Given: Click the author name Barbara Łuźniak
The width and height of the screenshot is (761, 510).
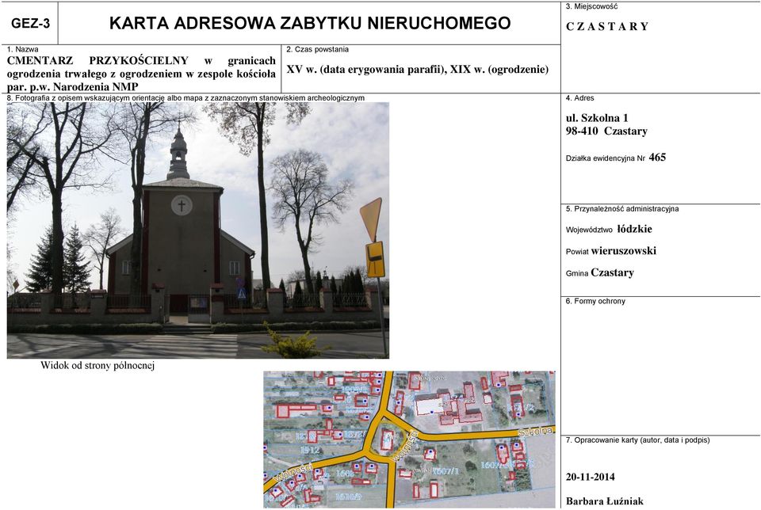Looking at the screenshot, I should 605,500.
